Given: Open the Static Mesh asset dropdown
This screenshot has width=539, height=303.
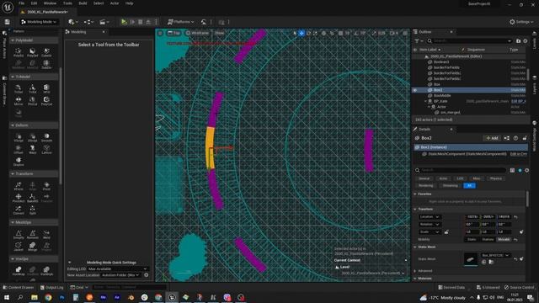Looking at the screenshot, I should click(495, 256).
